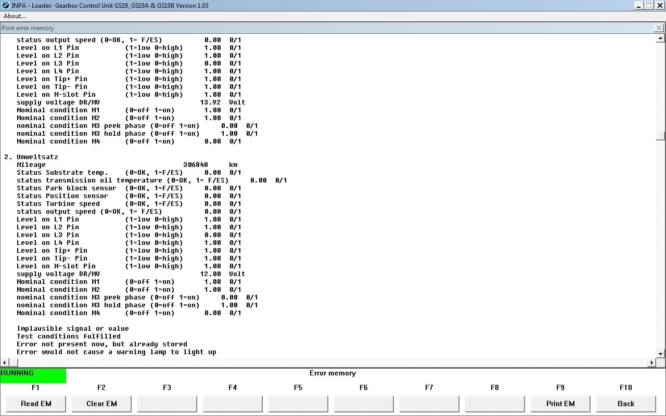This screenshot has width=666, height=416.
Task: Click the 'Print error memory' panel title
Action: (28, 28)
